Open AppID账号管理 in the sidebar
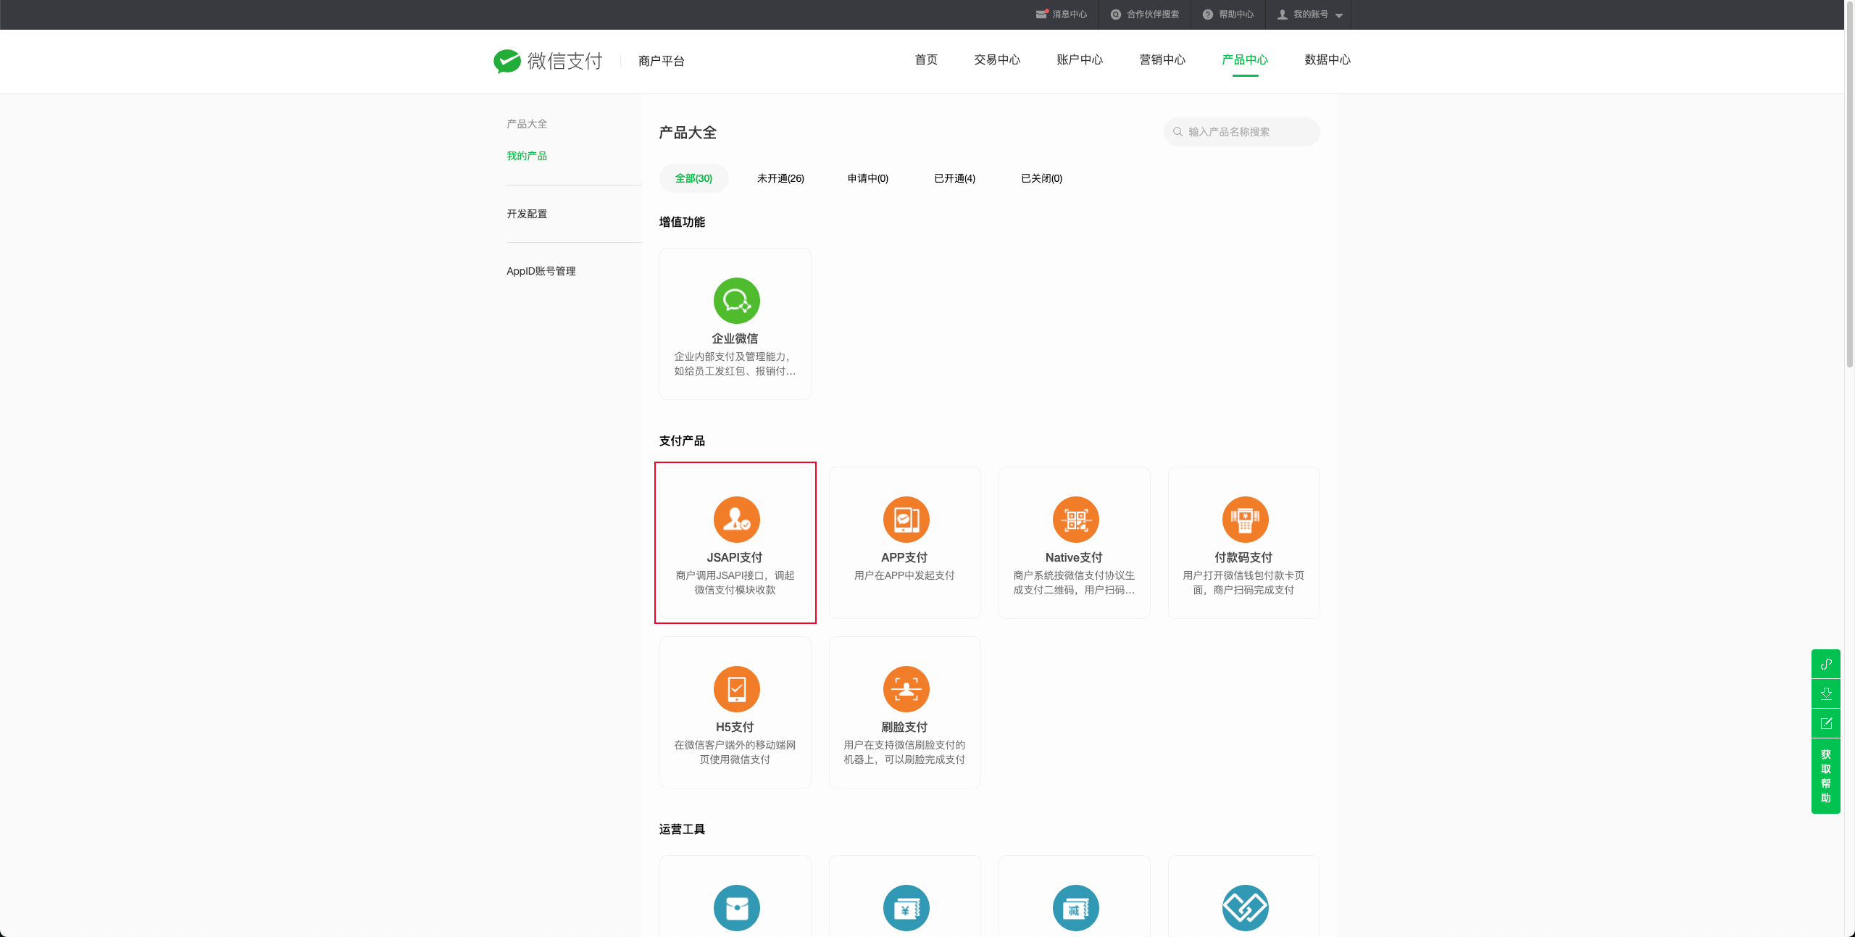 [541, 271]
